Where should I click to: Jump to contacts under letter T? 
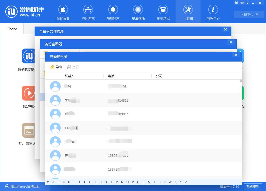tap(154, 182)
